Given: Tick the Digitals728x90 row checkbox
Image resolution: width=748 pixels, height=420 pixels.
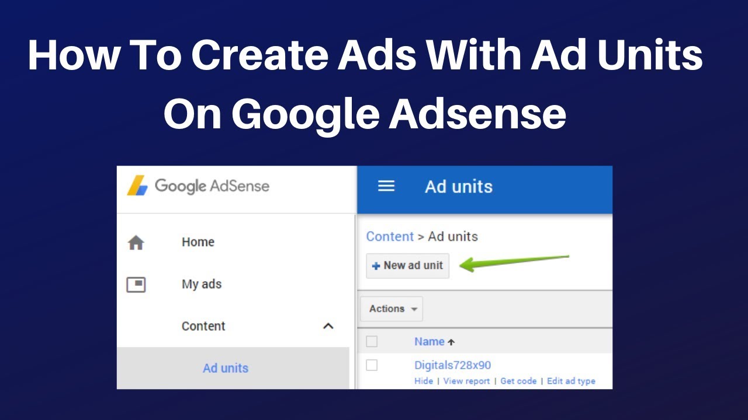Looking at the screenshot, I should coord(372,365).
